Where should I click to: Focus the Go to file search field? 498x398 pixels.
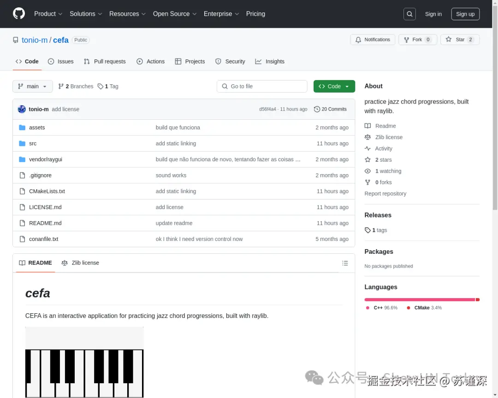(x=262, y=86)
